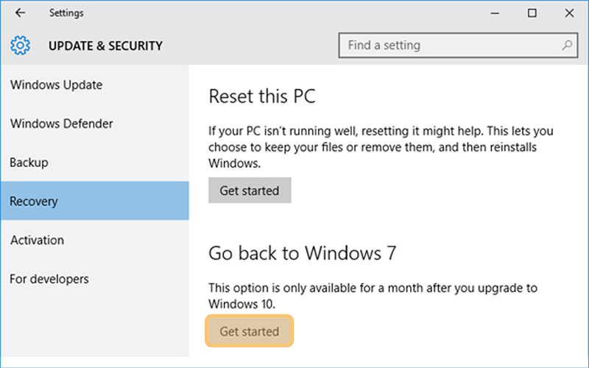The height and width of the screenshot is (368, 589).
Task: Close the Settings window
Action: (x=569, y=13)
